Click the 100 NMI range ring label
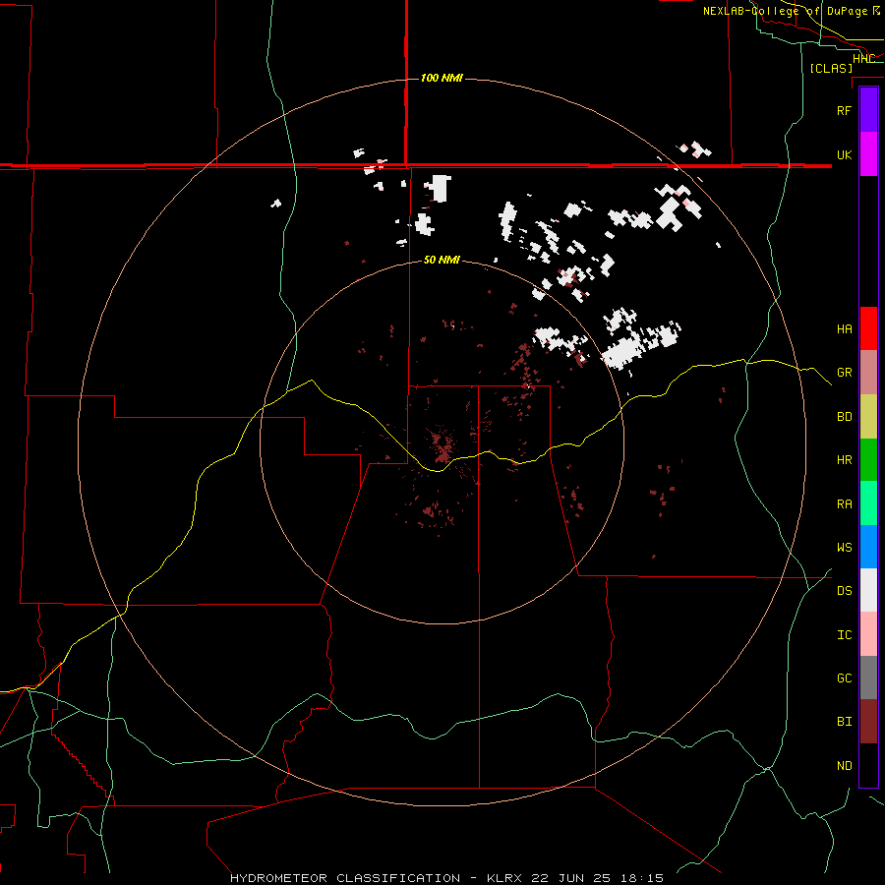885x885 pixels. click(442, 78)
